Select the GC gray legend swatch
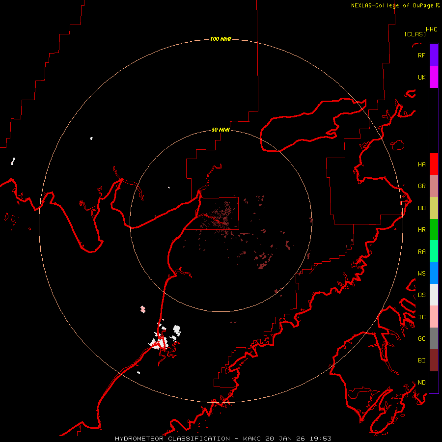This screenshot has height=442, width=442. pyautogui.click(x=434, y=338)
